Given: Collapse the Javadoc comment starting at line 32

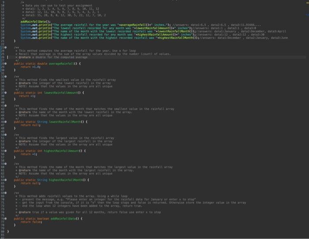Looking at the screenshot, I should pos(5,77).
